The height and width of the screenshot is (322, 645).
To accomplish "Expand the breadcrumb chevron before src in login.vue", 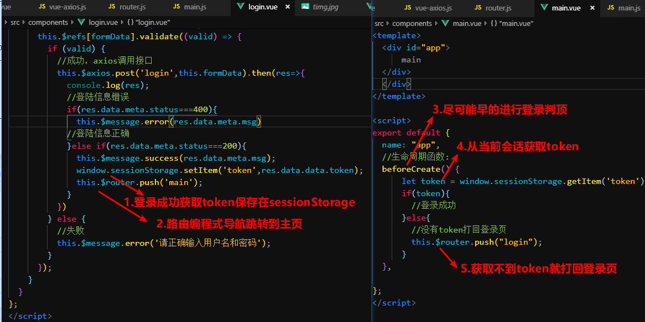I will pyautogui.click(x=6, y=23).
